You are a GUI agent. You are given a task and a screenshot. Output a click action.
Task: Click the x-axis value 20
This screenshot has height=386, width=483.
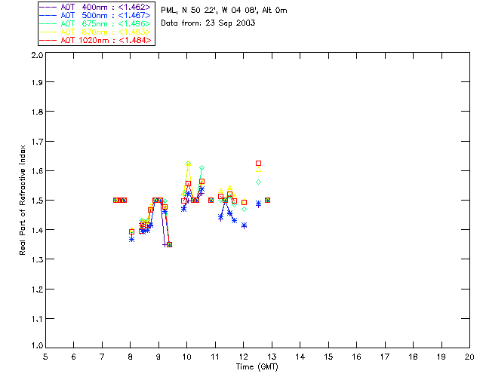coord(469,357)
